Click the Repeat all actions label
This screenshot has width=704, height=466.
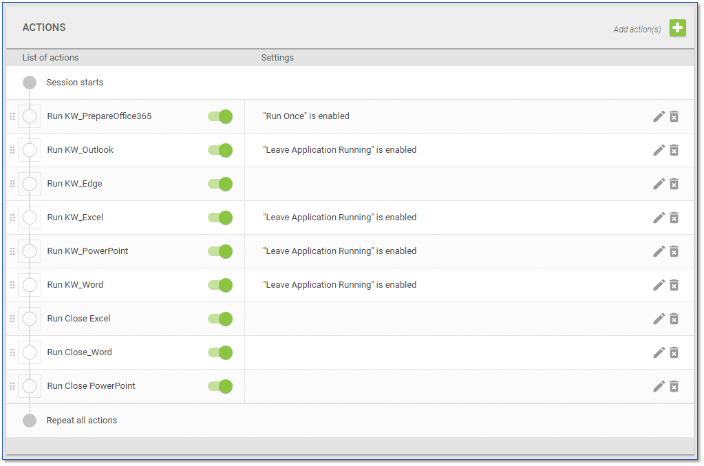point(82,421)
